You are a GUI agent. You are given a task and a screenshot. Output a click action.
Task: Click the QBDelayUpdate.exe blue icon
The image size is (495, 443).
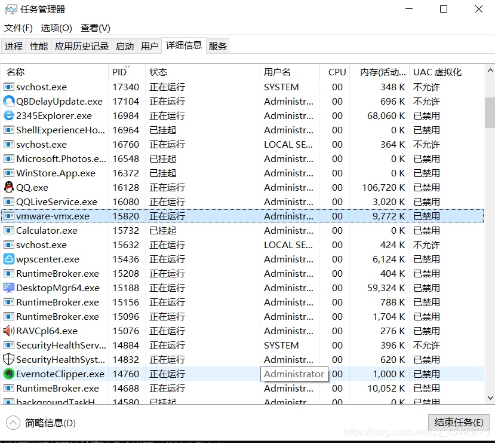point(8,101)
